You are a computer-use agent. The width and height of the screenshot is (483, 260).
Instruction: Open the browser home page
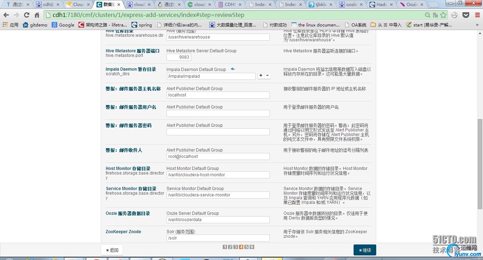click(37, 15)
